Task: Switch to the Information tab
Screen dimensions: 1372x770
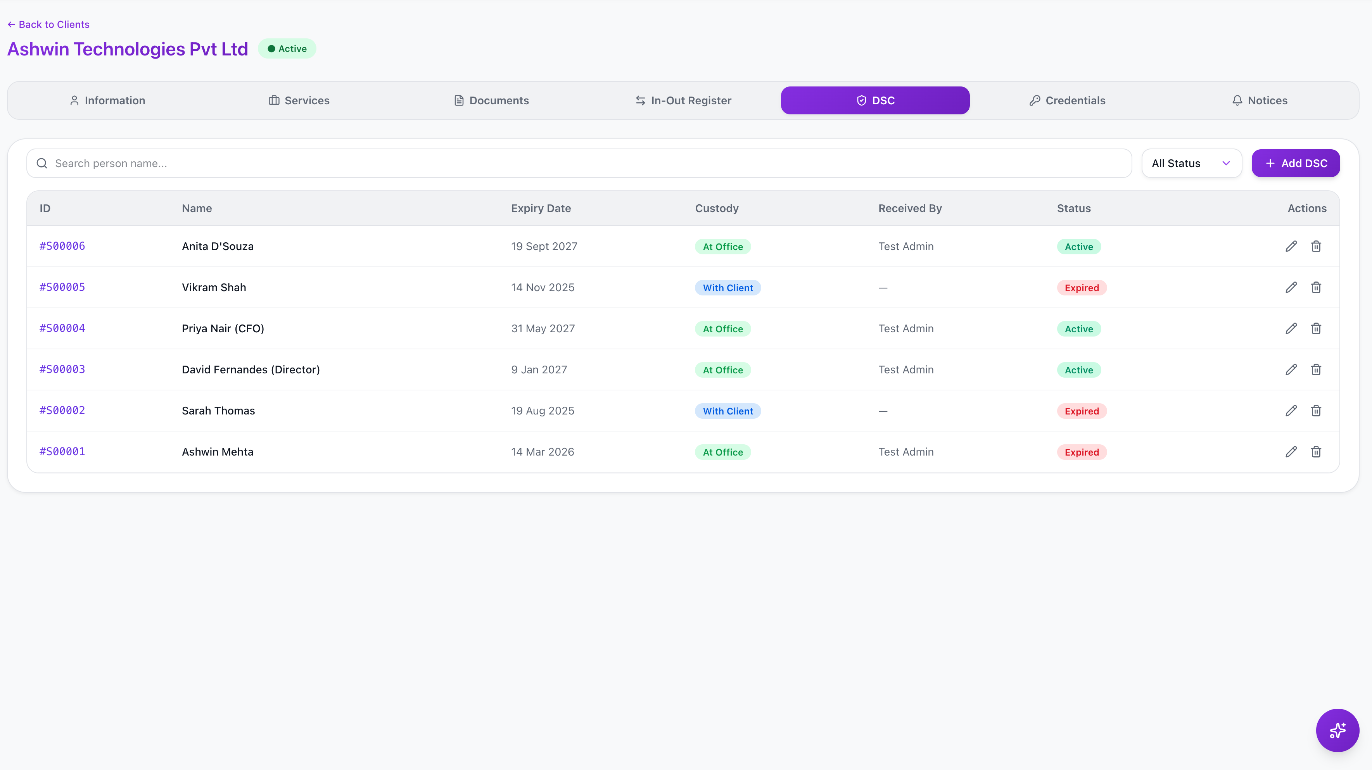Action: (x=107, y=101)
